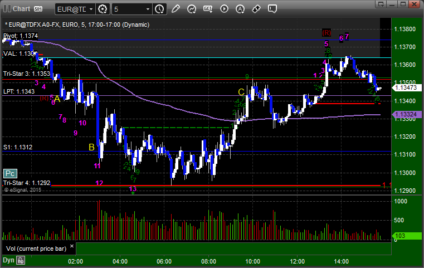Screen dimensions: 424x268
Task: Open the alerts A icon
Action: point(240,9)
